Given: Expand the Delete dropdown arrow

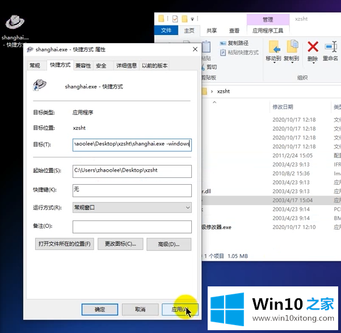Looking at the screenshot, I should point(313,63).
